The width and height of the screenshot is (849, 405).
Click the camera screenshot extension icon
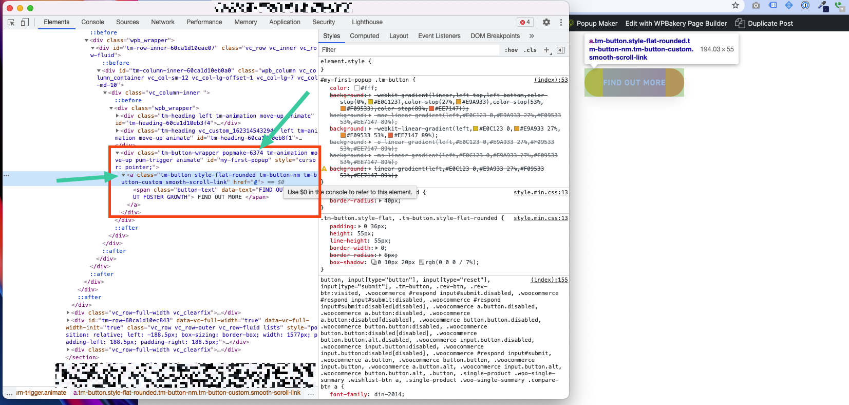(x=756, y=6)
